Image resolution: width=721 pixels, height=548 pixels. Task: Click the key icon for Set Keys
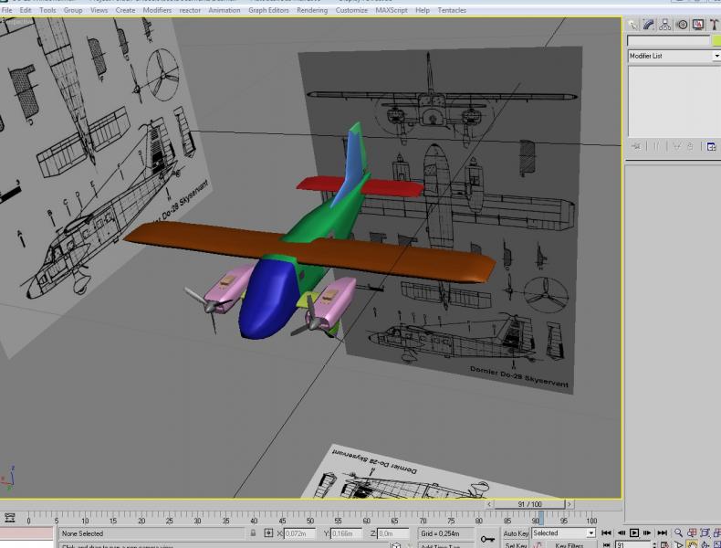tap(487, 539)
